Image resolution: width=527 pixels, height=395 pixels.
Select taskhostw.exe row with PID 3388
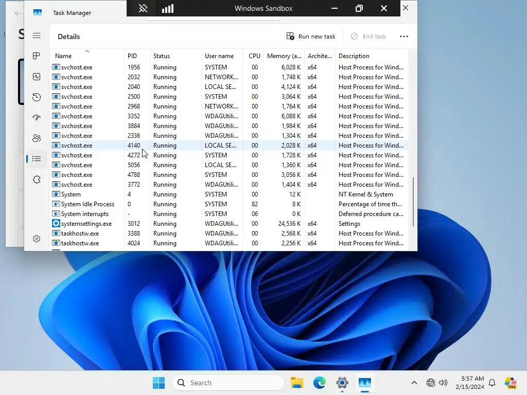pos(230,233)
